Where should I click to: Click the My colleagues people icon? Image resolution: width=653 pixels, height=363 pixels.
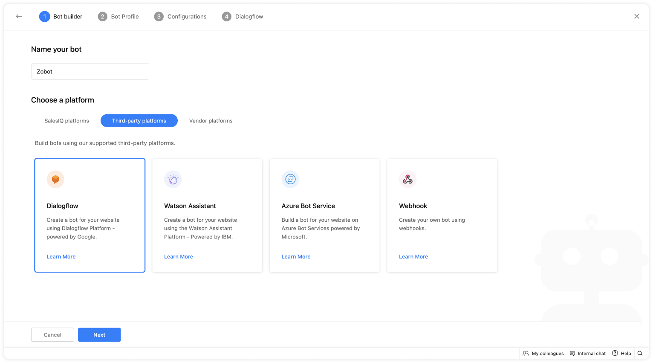[526, 353]
